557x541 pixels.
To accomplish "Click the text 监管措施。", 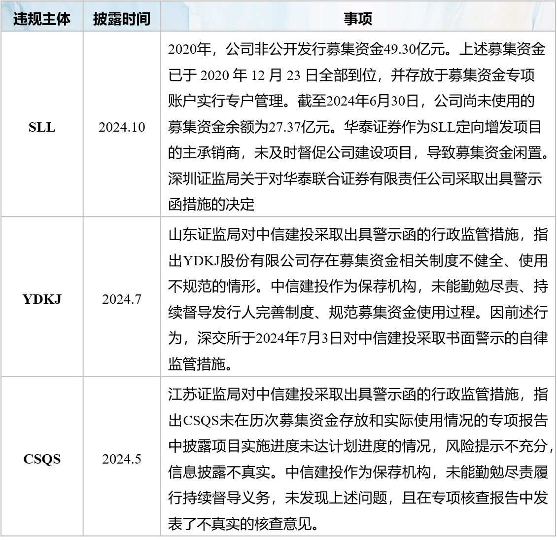I will click(200, 364).
